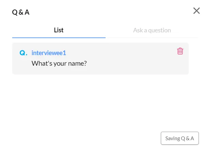Remove the "What's your name?" entry
The width and height of the screenshot is (208, 147).
(x=180, y=51)
